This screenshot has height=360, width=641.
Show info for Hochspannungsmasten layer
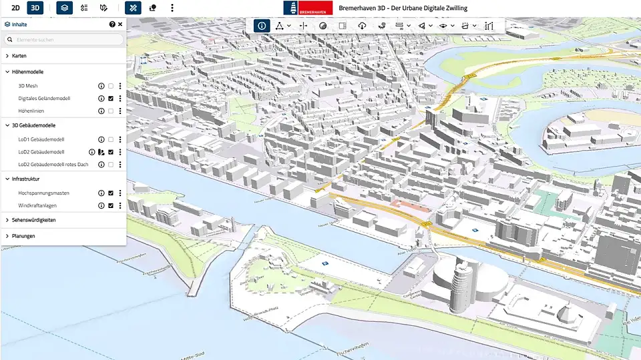pos(101,193)
